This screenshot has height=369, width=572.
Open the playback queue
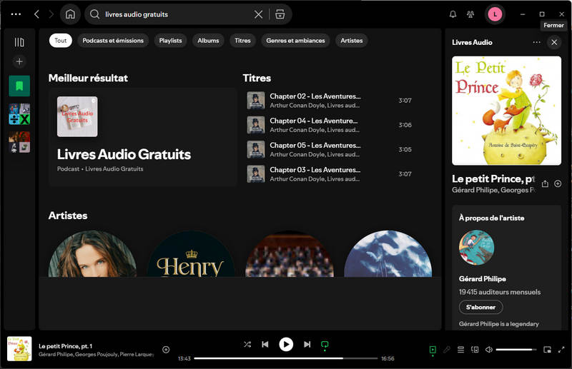[x=460, y=350]
